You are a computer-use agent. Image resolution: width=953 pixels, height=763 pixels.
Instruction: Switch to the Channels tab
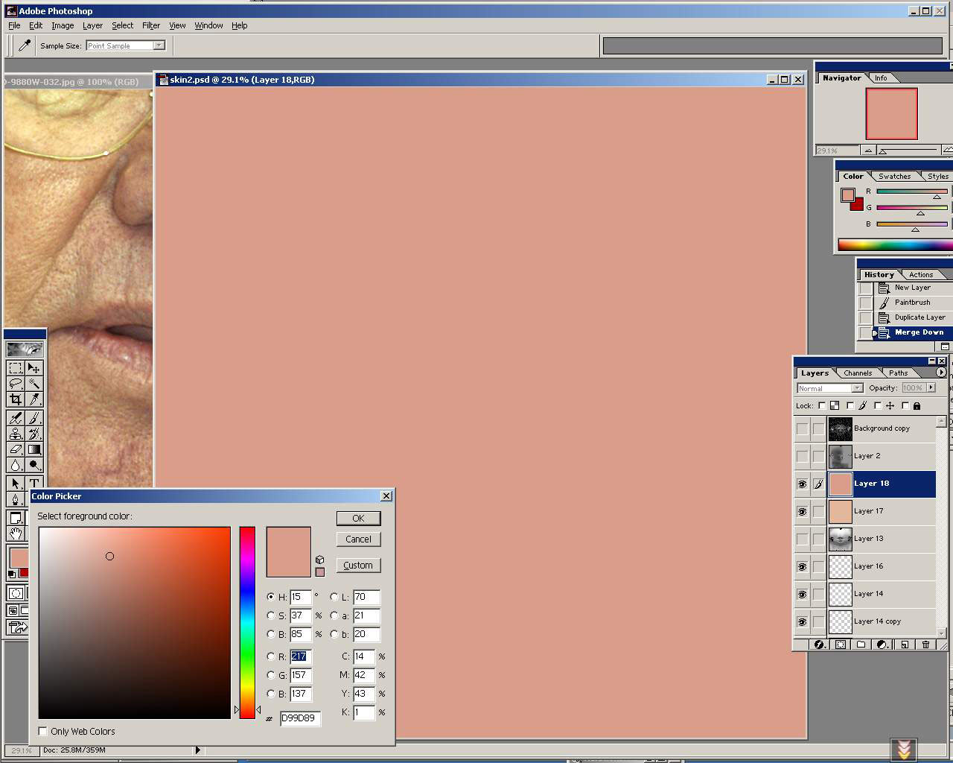click(858, 373)
